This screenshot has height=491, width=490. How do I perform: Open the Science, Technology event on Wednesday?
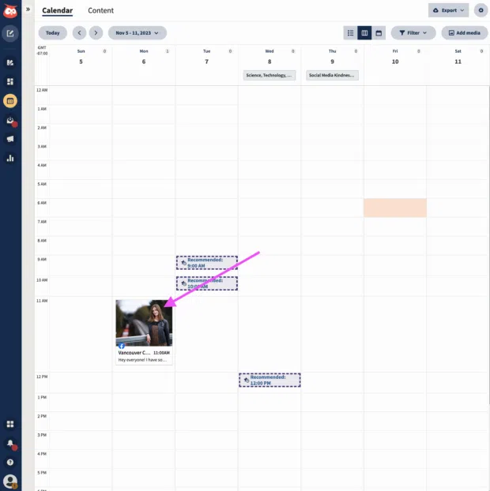click(x=269, y=75)
